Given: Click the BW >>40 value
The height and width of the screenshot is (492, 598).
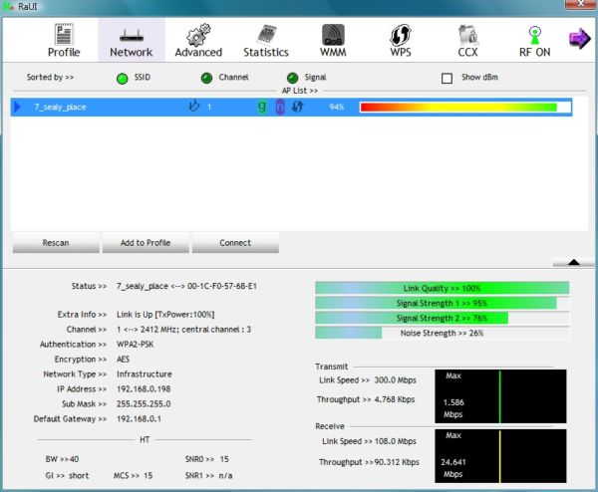Looking at the screenshot, I should tap(62, 459).
